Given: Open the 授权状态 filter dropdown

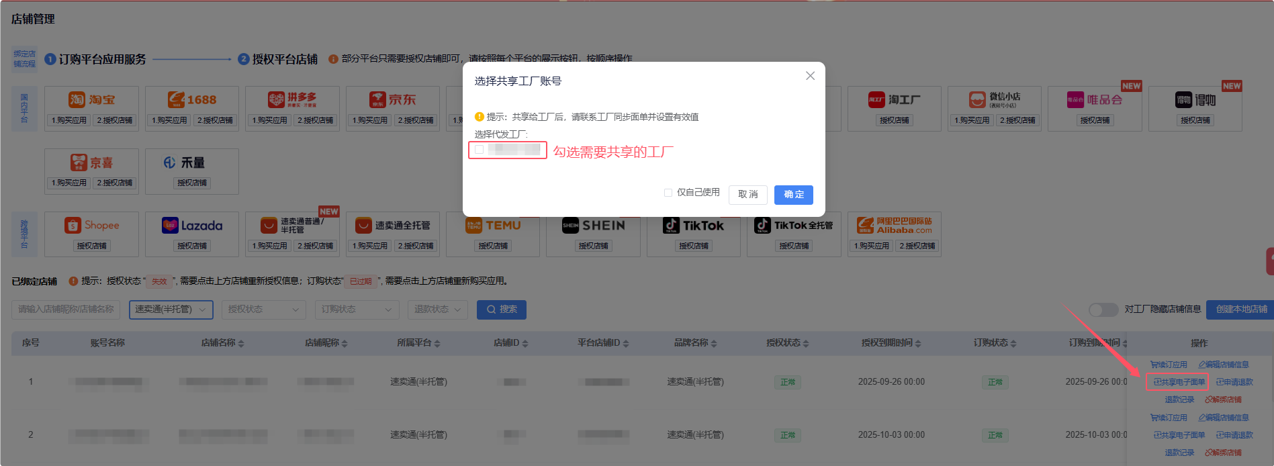Looking at the screenshot, I should (x=263, y=310).
